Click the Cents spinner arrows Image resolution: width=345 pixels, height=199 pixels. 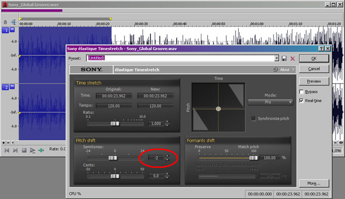(x=167, y=175)
